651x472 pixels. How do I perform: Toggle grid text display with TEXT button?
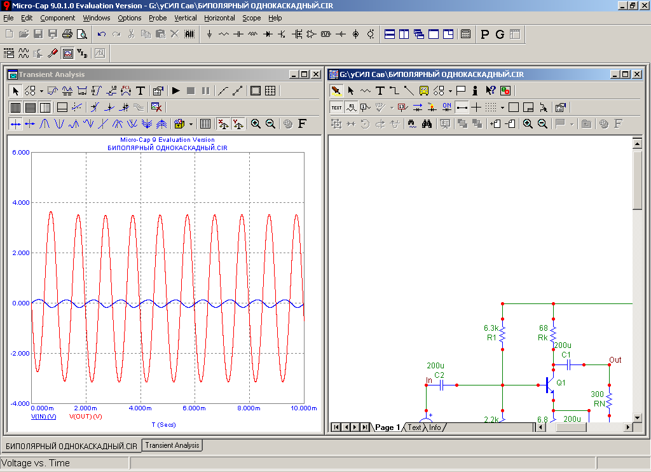[x=336, y=107]
